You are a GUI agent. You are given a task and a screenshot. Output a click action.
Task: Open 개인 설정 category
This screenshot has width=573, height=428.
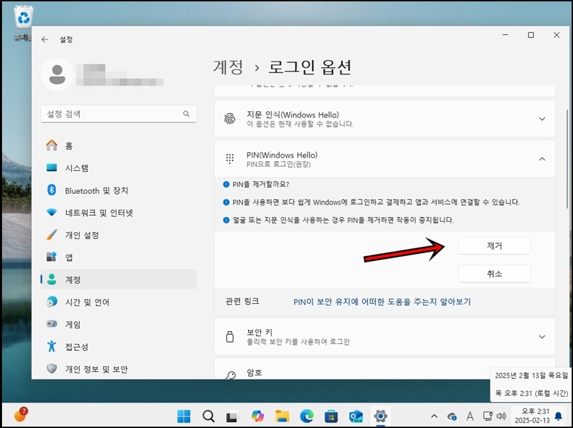119,235
